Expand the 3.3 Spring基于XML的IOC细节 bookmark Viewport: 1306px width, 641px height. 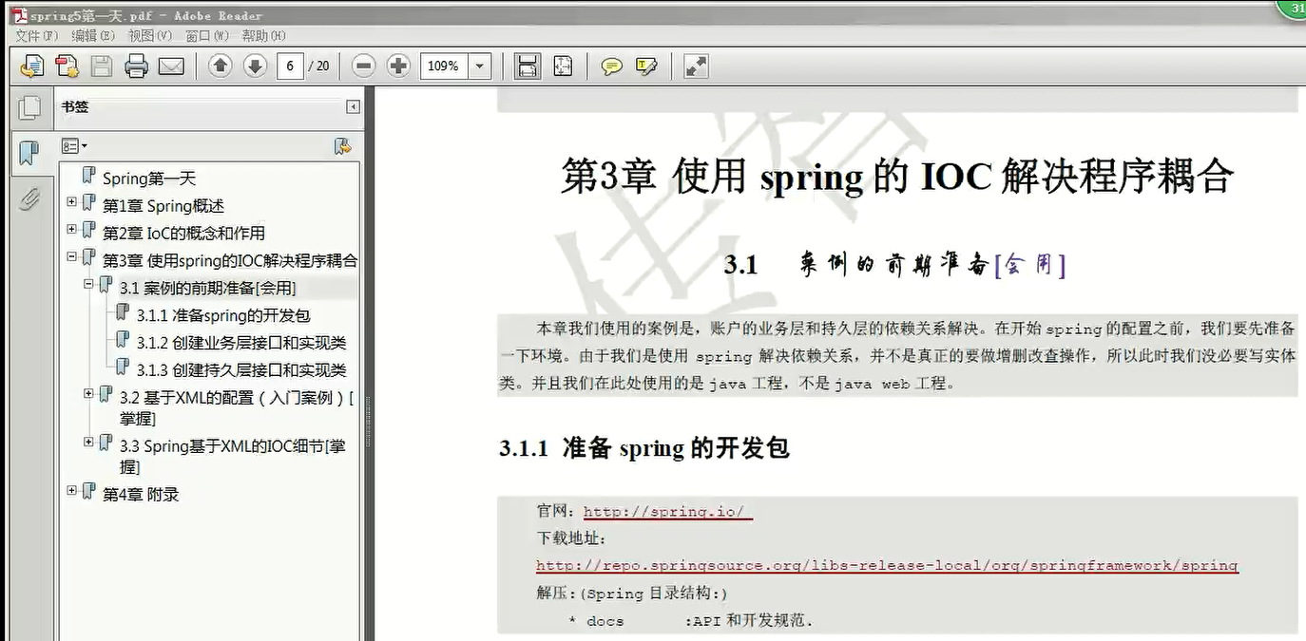pos(88,442)
